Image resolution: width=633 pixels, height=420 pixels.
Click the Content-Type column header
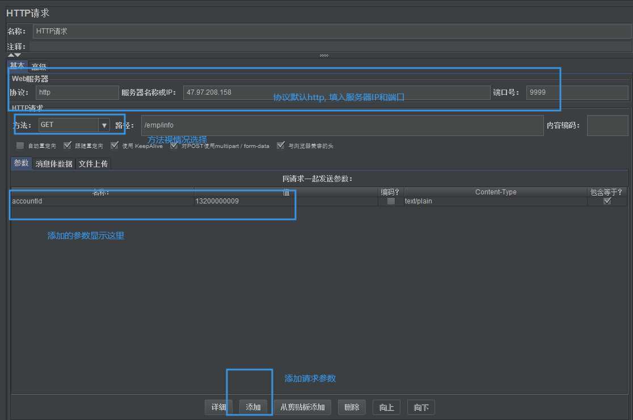496,192
